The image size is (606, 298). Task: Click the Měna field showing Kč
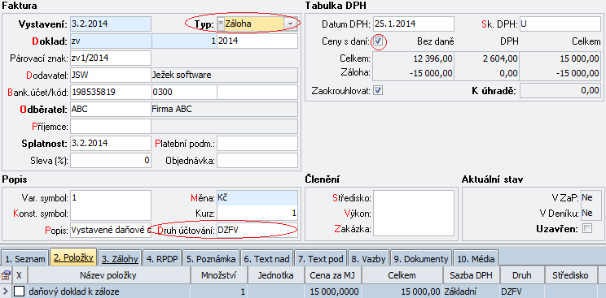[x=257, y=198]
